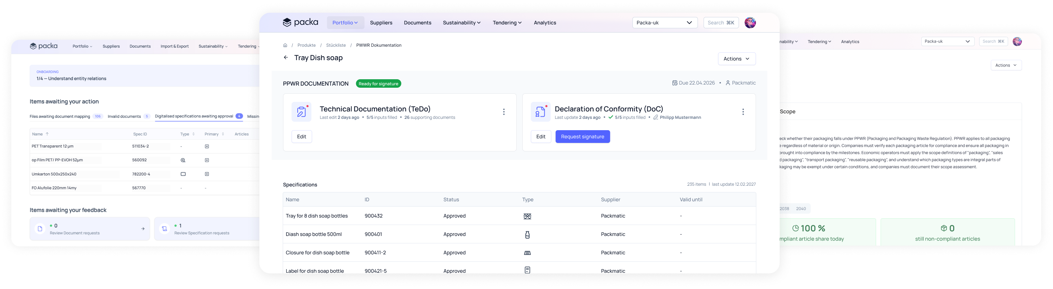Click onboarding step Understand entity relations
The height and width of the screenshot is (289, 1053).
point(71,79)
